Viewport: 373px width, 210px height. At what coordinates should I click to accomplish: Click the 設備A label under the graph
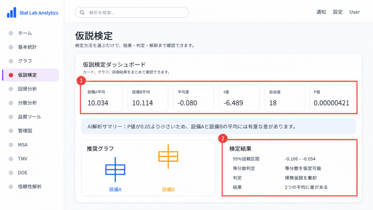click(115, 190)
